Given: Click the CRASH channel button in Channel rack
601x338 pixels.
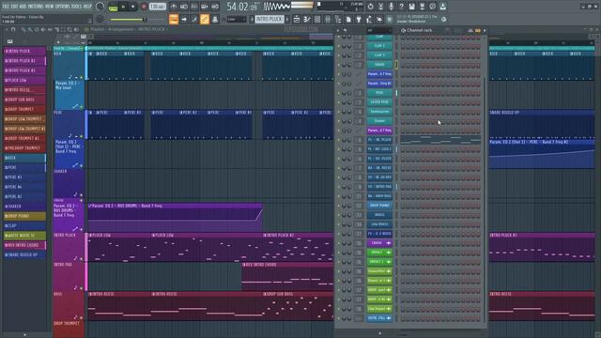Looking at the screenshot, I should click(x=379, y=243).
